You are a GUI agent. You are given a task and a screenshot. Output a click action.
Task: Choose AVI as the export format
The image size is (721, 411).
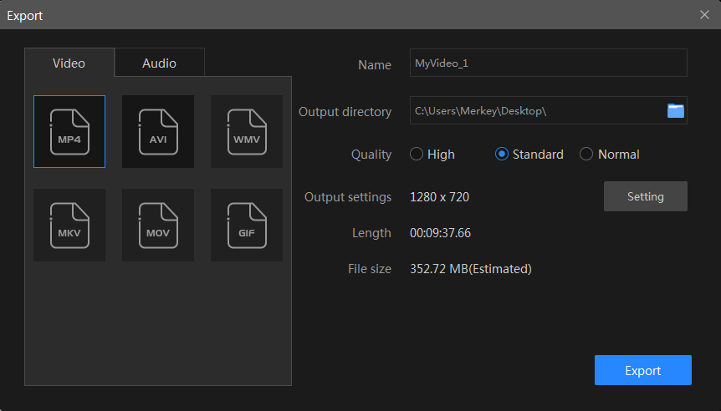158,131
